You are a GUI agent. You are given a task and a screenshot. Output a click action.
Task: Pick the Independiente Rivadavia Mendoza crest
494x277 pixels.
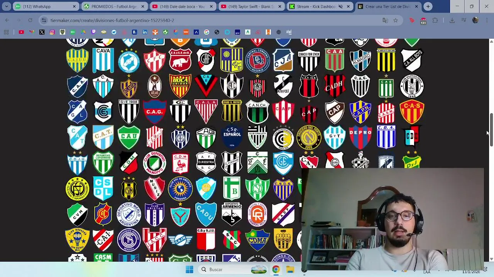coord(129,240)
